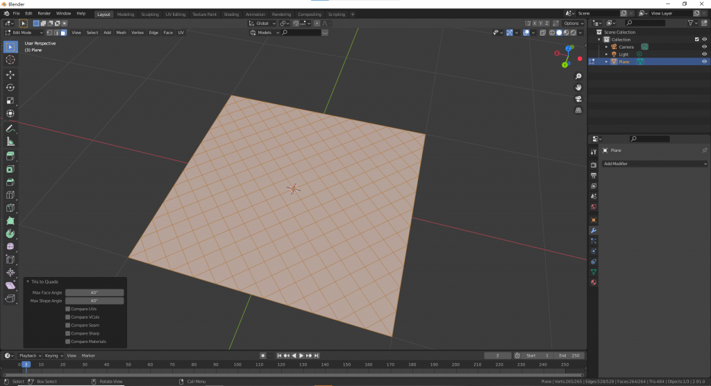The image size is (711, 386).
Task: Select the Transform tool
Action: tap(10, 114)
